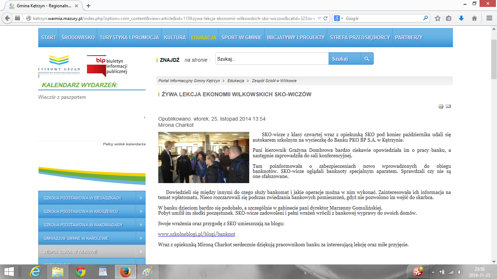Open the STREFA PRZEDSIĘBIORCY menu
497x279 pixels.
tap(360, 37)
